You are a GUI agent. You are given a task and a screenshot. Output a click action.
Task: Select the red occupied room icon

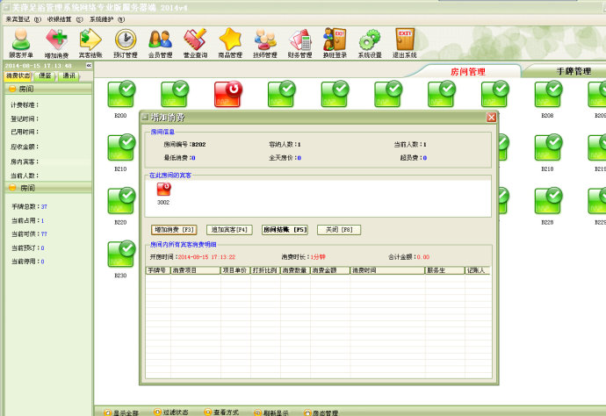click(x=228, y=94)
